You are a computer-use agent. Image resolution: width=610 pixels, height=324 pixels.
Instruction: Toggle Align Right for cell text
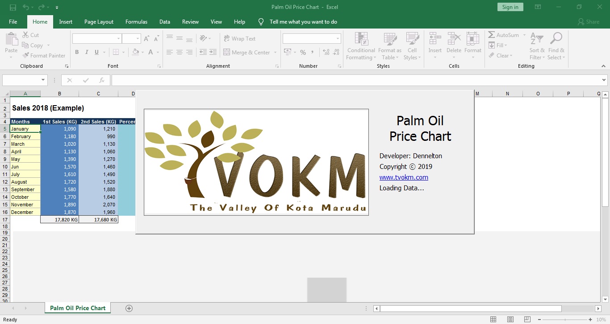190,52
